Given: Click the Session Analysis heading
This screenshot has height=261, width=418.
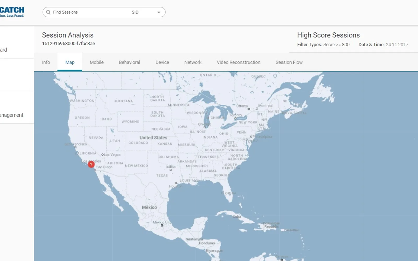Looking at the screenshot, I should point(68,35).
